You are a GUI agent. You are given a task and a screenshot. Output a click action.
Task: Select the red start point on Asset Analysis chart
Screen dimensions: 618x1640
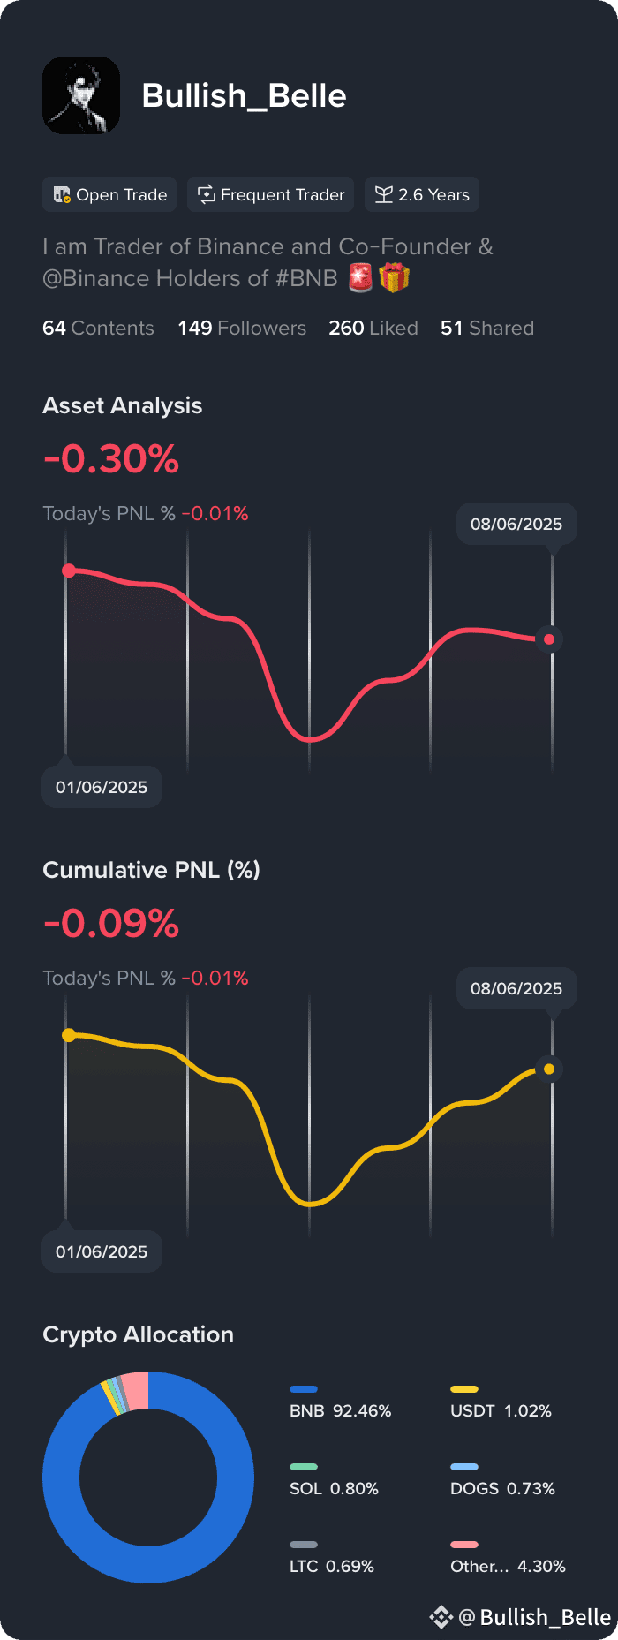69,571
